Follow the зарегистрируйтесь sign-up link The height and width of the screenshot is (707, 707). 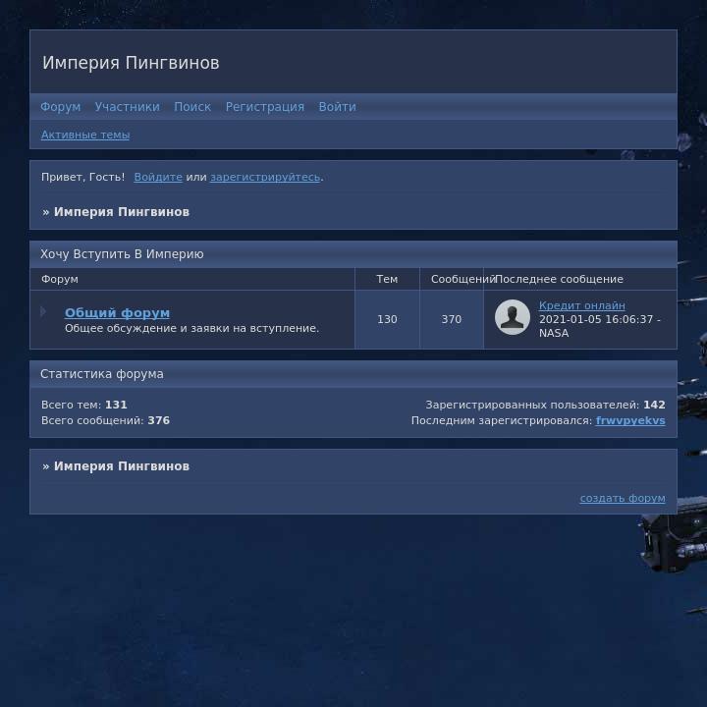coord(265,177)
